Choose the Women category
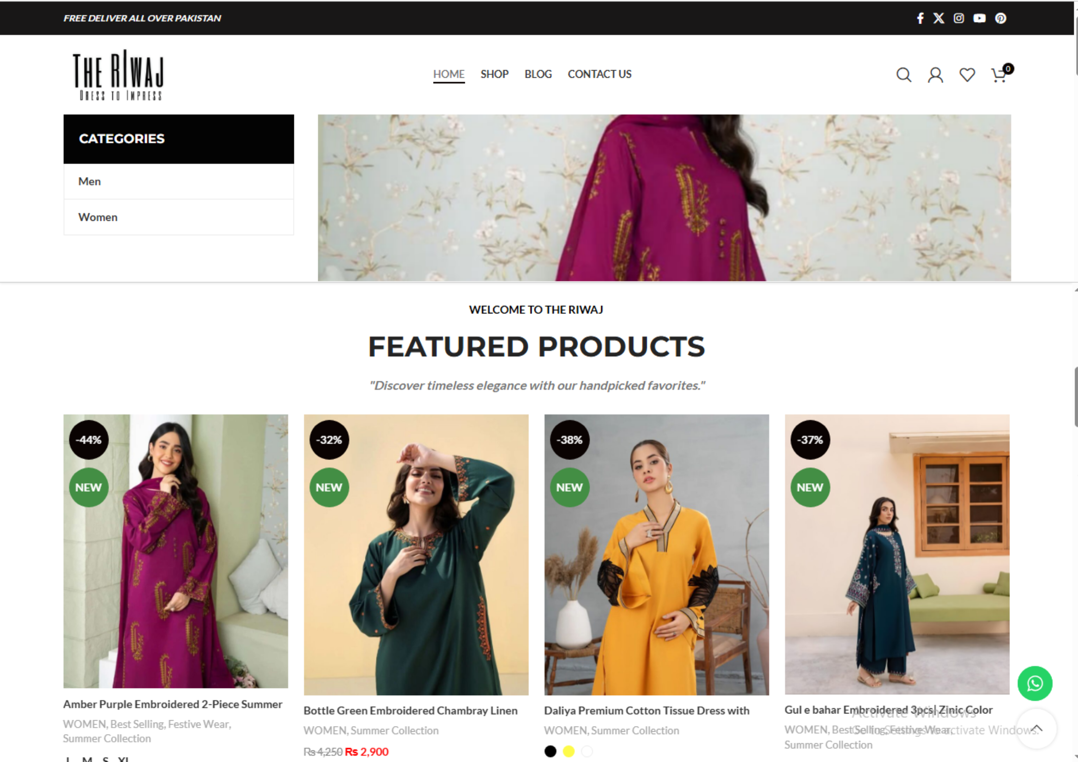 98,217
